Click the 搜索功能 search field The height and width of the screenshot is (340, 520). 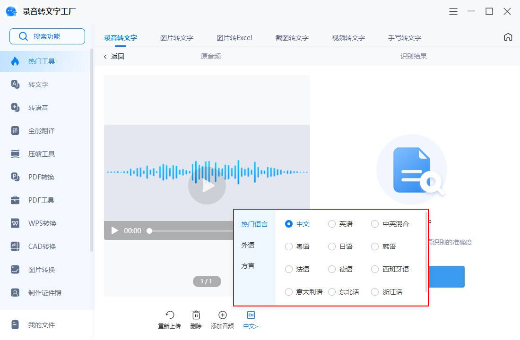tap(47, 36)
